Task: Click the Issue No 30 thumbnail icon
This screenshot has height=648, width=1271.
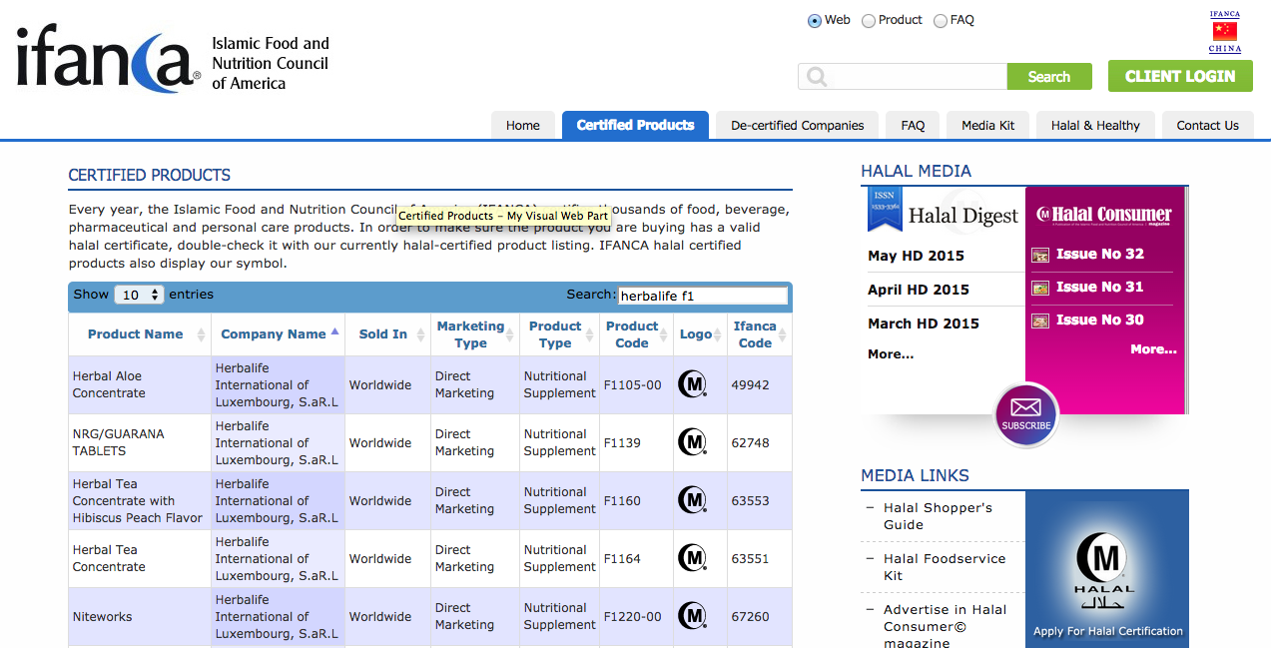Action: point(1040,321)
